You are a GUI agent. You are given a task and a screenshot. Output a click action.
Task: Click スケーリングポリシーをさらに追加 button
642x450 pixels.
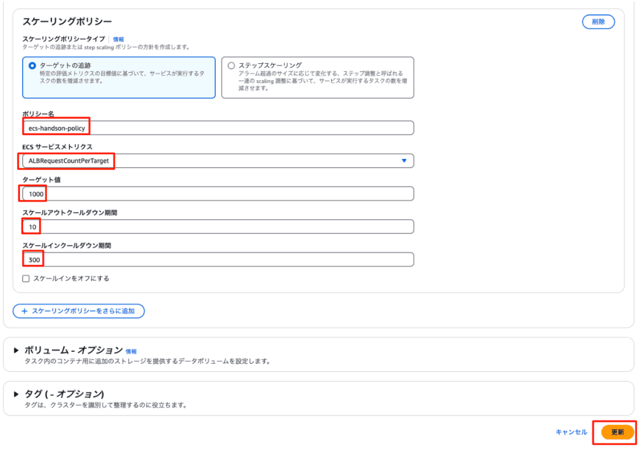(79, 311)
